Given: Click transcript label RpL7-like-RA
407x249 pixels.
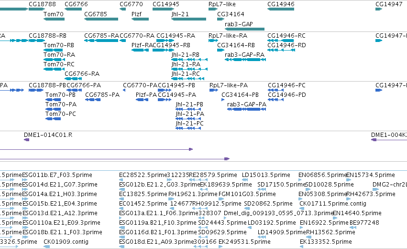Looking at the screenshot, I should point(228,35).
